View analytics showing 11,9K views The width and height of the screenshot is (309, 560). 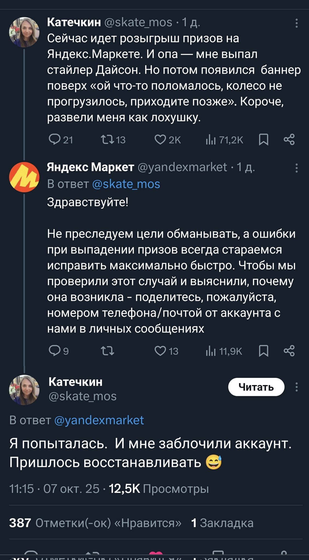tap(224, 351)
